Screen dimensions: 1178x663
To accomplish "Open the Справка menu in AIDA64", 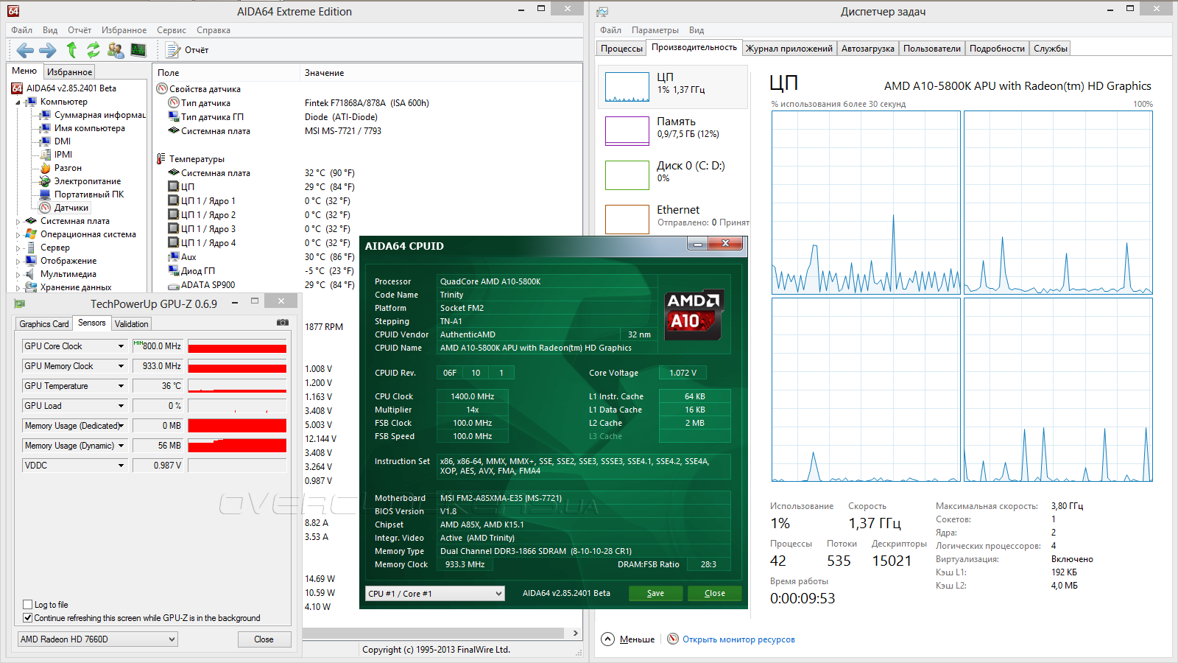I will coord(214,30).
